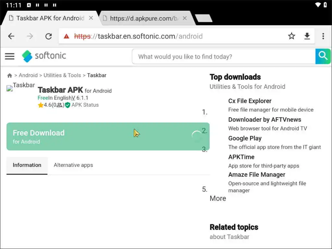
Task: Click the Softonic search field
Action: click(224, 56)
